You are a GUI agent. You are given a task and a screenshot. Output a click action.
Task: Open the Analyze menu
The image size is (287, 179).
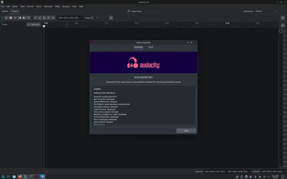tap(66, 7)
